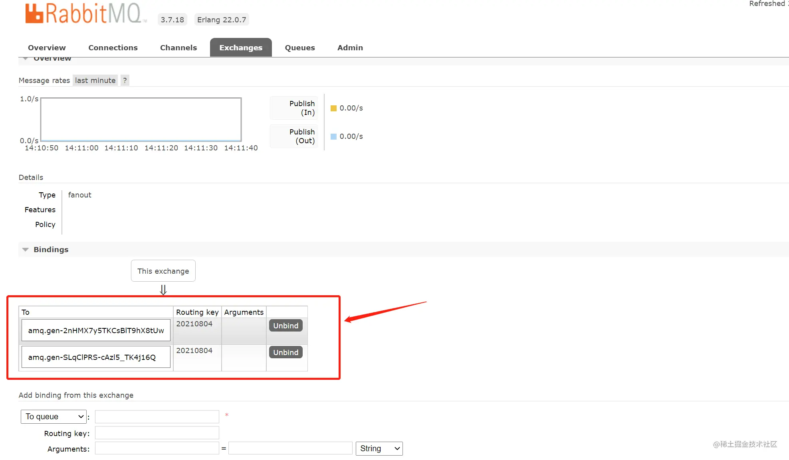Click the message rates chart

pyautogui.click(x=141, y=119)
